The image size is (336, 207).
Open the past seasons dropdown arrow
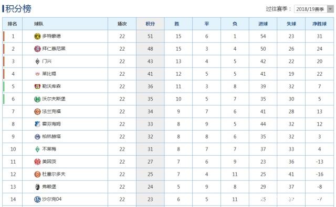click(x=330, y=9)
